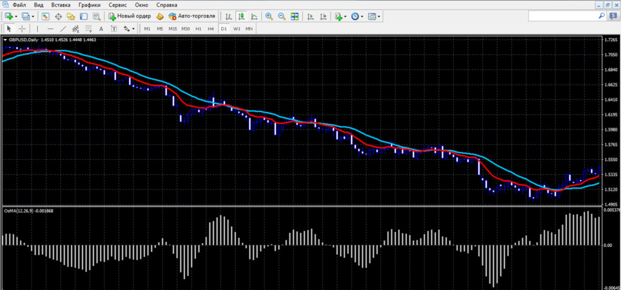
Task: Switch to M30 timeframe
Action: click(x=186, y=29)
